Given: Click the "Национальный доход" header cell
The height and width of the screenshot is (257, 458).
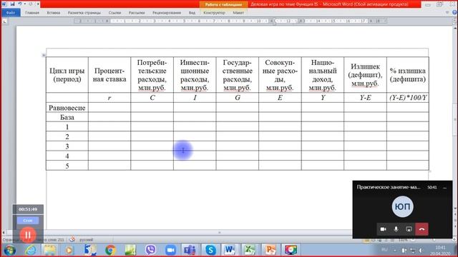Looking at the screenshot, I should point(323,75).
